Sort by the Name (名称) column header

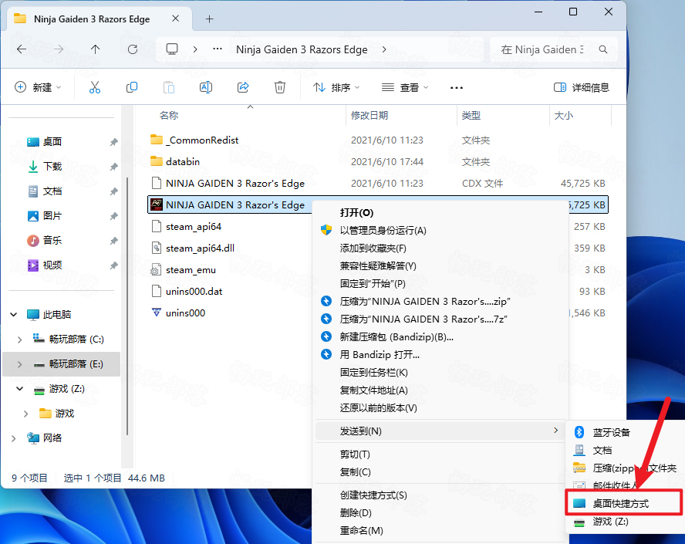tap(169, 115)
